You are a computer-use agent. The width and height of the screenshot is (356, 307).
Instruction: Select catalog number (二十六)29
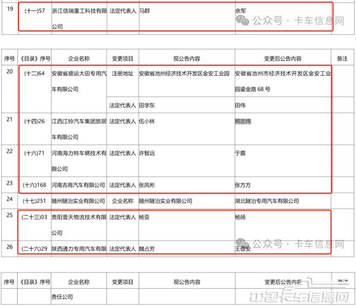pyautogui.click(x=34, y=249)
